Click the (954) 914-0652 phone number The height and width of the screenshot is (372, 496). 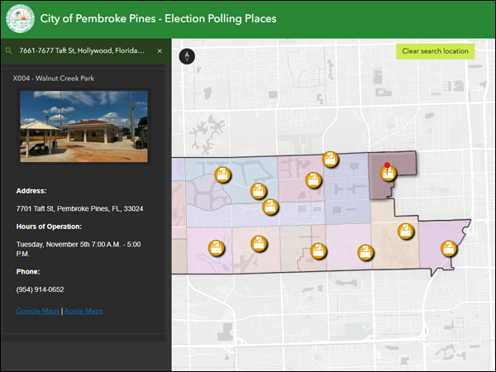[x=40, y=289]
